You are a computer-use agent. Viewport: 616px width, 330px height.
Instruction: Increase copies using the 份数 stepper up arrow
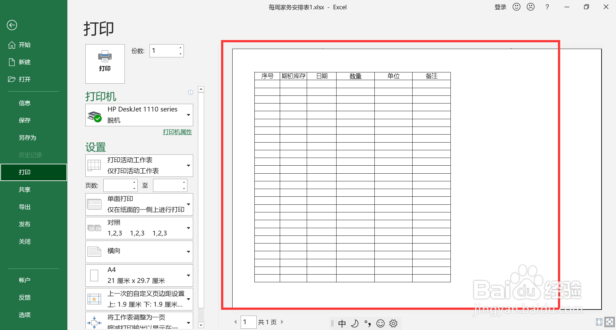(180, 47)
